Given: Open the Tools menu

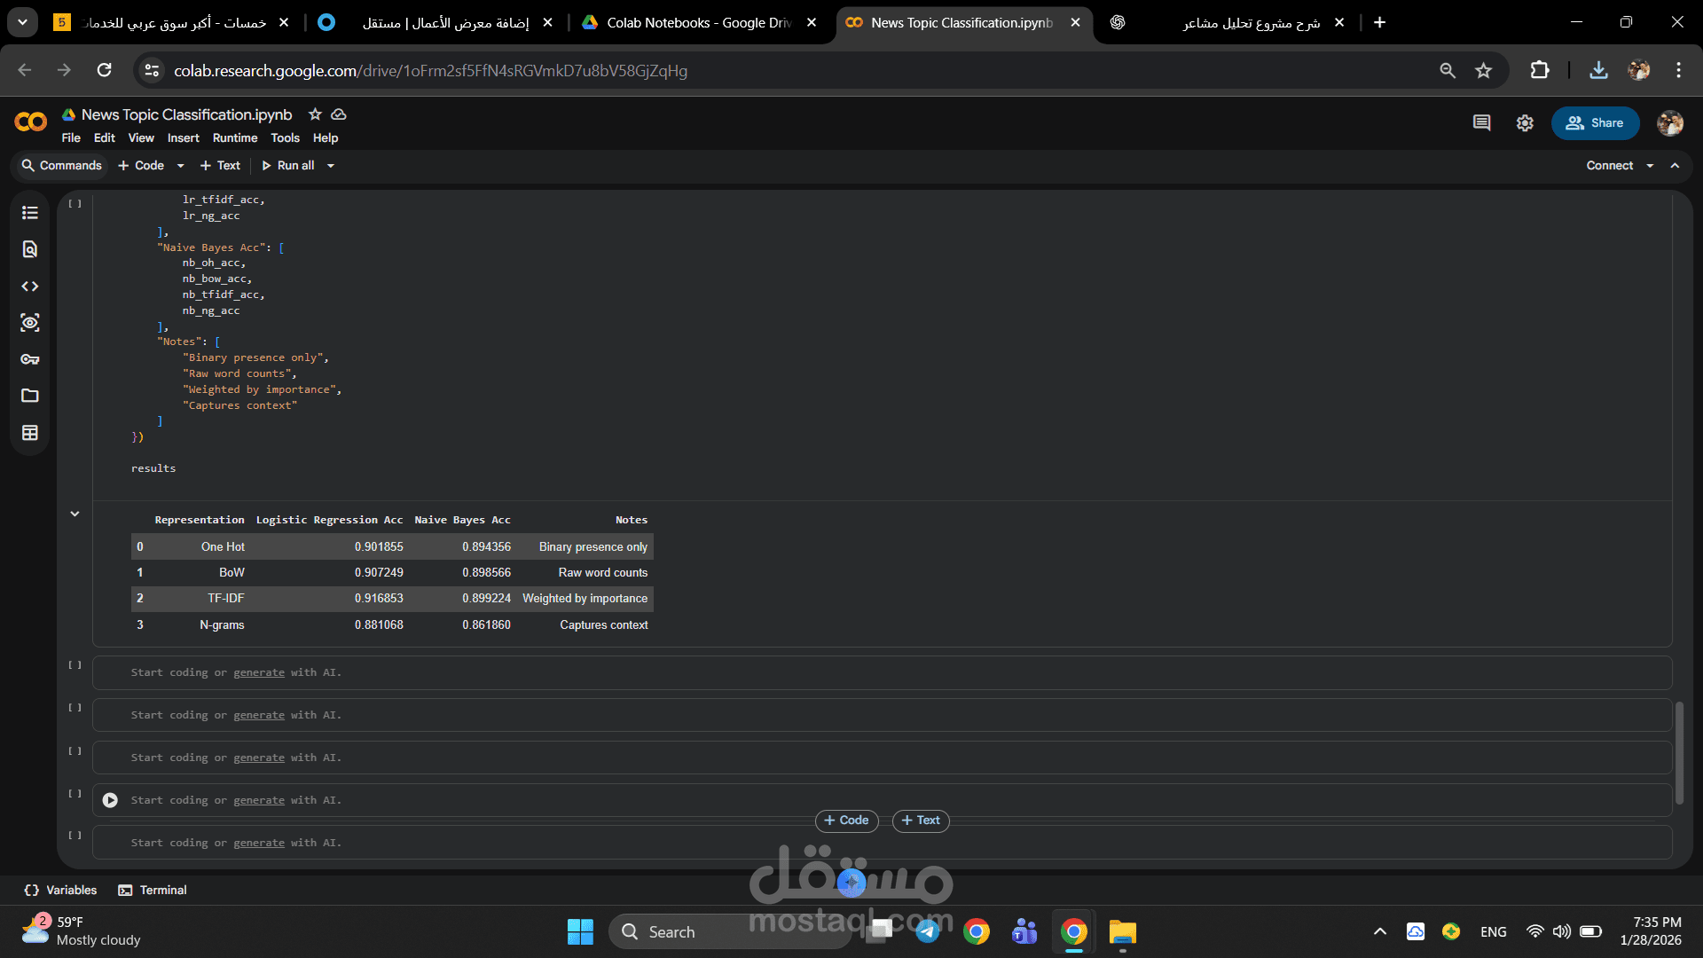Looking at the screenshot, I should pos(285,138).
